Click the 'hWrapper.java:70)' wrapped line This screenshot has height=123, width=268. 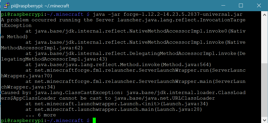(x=26, y=76)
